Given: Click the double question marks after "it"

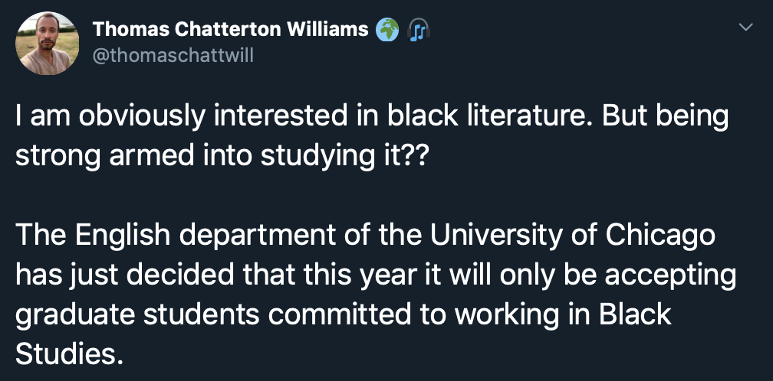Looking at the screenshot, I should (417, 156).
